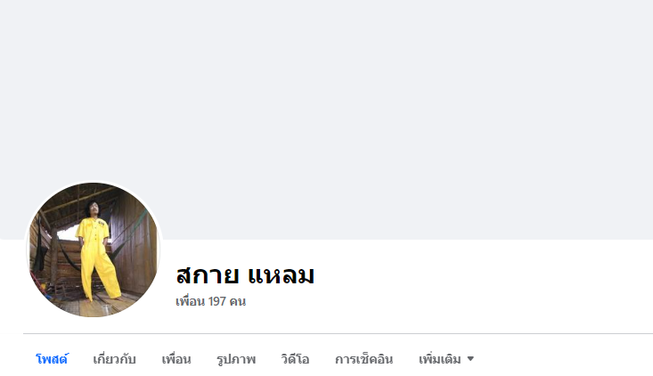The height and width of the screenshot is (376, 653).
Task: Click the person in yellow jumpsuit photo
Action: pyautogui.click(x=96, y=249)
